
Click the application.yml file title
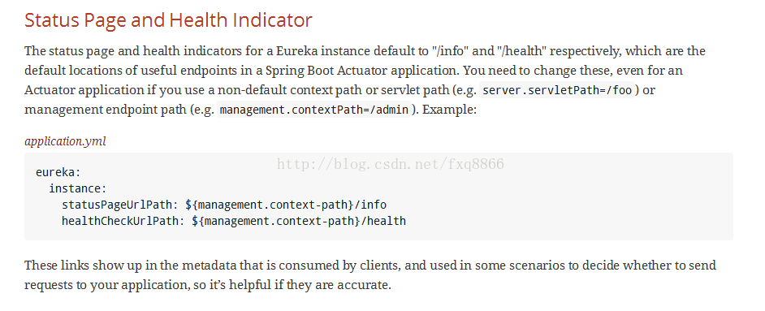(x=65, y=141)
